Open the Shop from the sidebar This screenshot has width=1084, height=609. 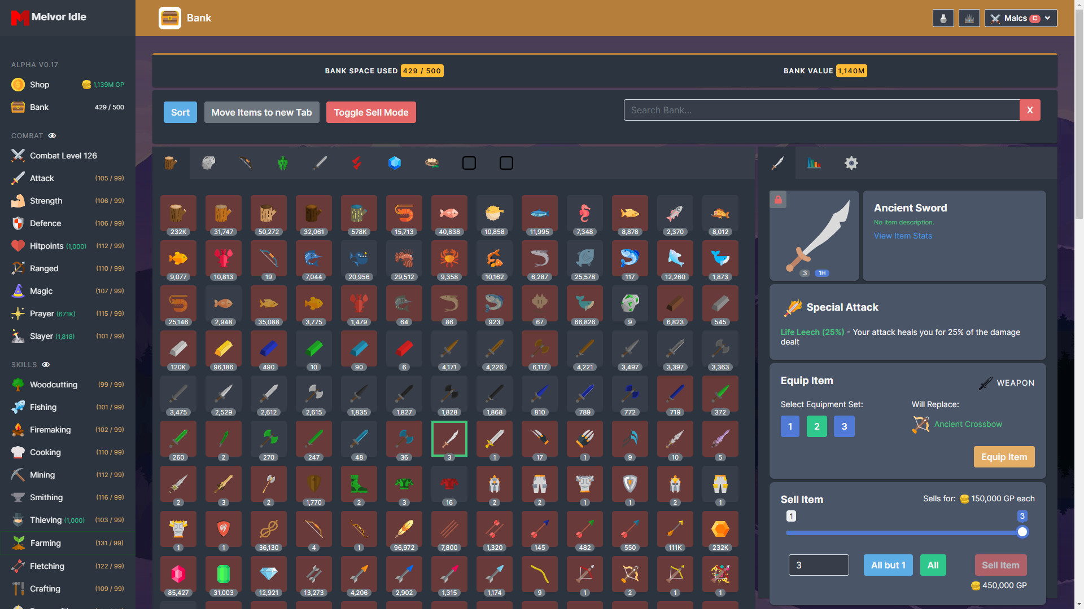(39, 84)
